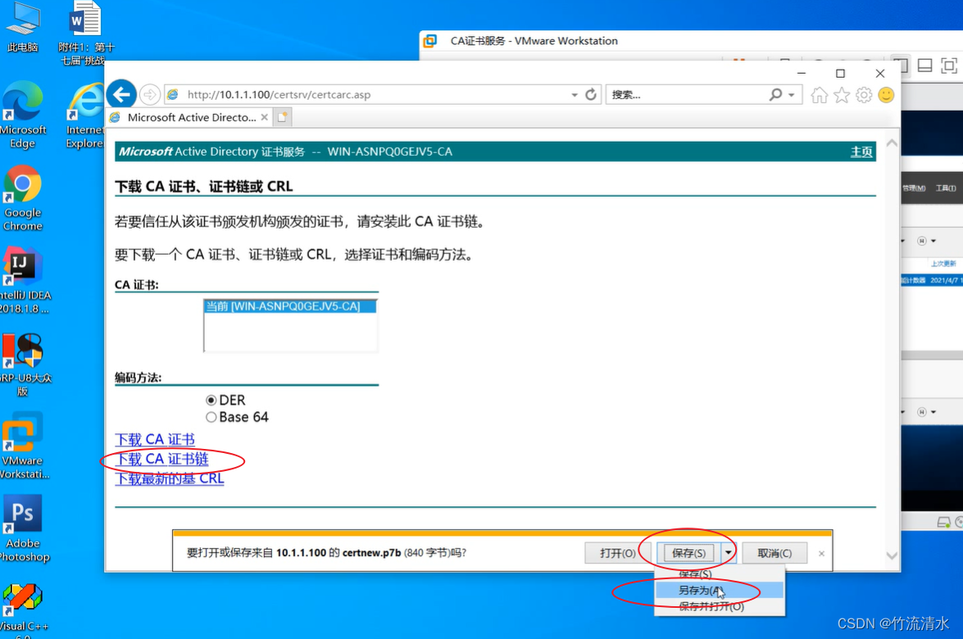Click the IE forward arrow button
Viewport: 963px width, 639px height.
tap(149, 94)
